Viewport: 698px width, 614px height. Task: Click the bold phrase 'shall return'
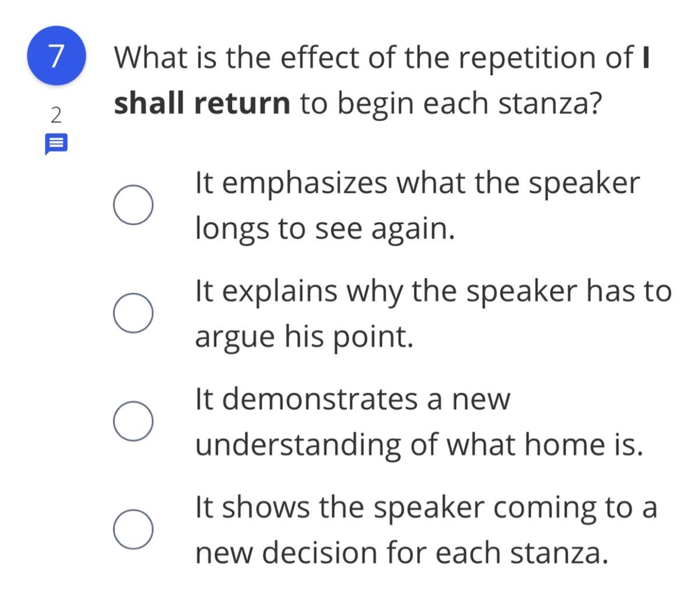[202, 104]
